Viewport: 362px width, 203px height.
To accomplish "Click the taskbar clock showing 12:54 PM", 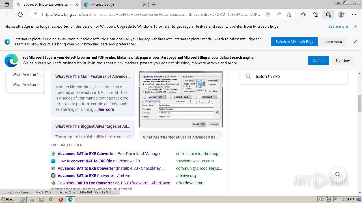I will pyautogui.click(x=348, y=199).
